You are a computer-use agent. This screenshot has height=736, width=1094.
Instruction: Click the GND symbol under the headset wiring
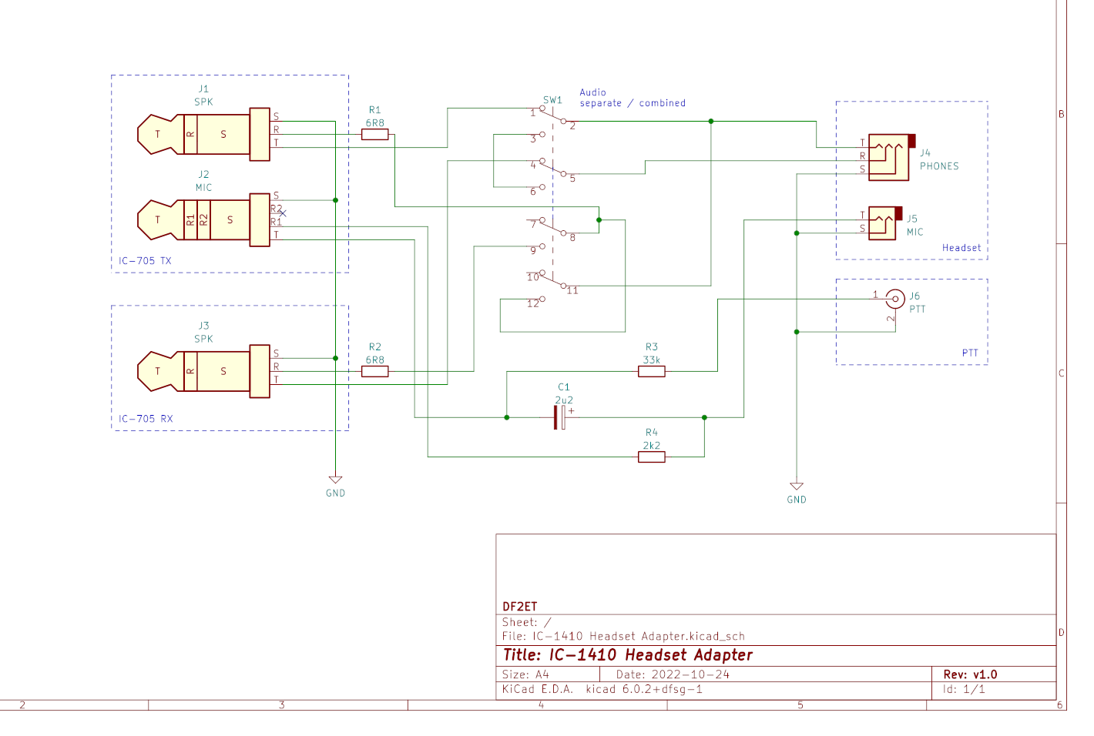click(797, 486)
